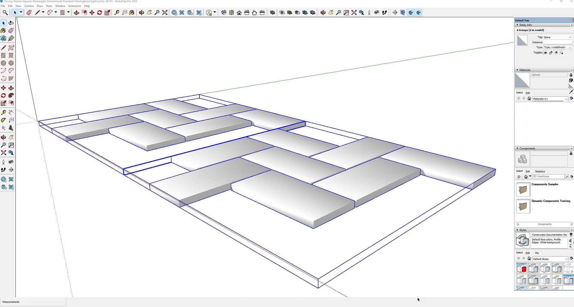Viewport: 574px width, 307px height.
Task: Click the Default material swatch preview
Action: (x=522, y=81)
